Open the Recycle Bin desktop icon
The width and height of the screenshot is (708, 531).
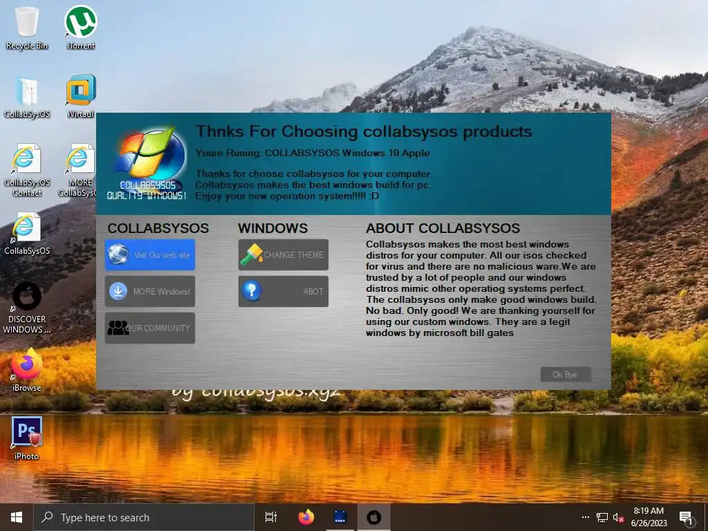[27, 28]
